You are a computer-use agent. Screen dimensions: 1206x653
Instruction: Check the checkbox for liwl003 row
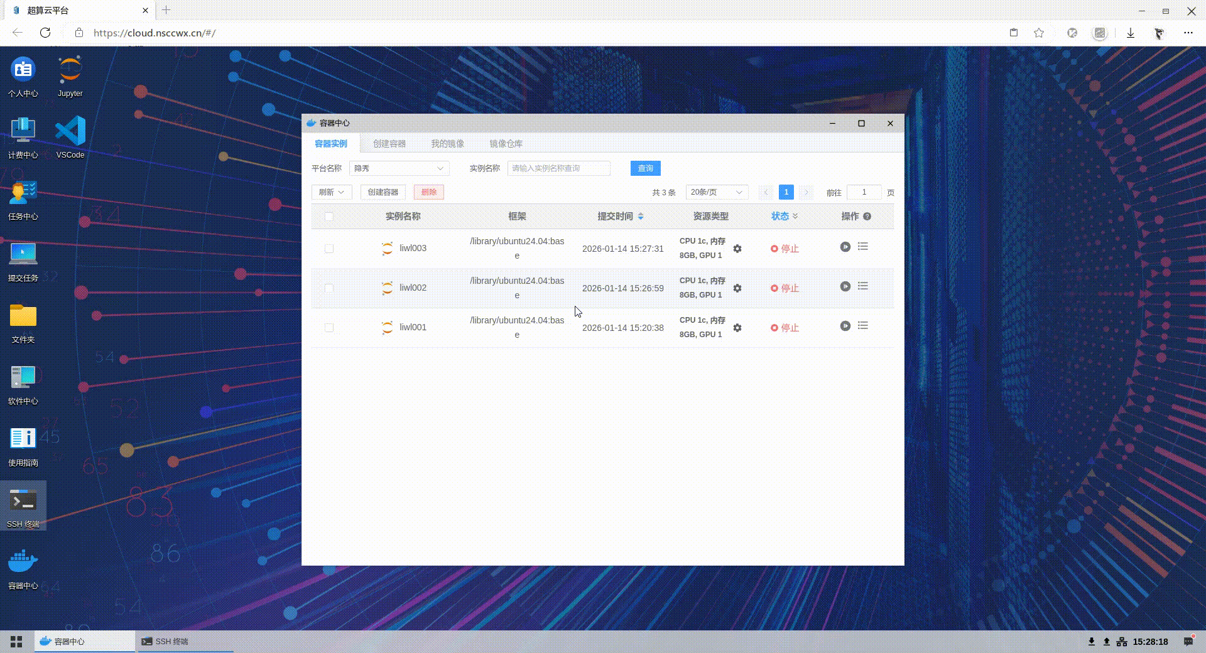[x=329, y=249]
